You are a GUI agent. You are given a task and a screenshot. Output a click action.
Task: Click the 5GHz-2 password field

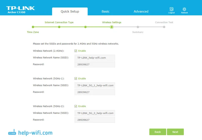95,120
